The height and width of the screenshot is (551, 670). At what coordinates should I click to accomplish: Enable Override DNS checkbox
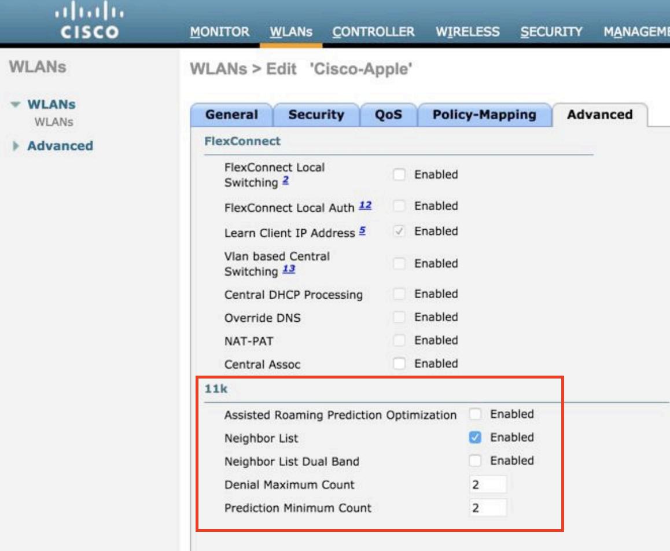399,317
